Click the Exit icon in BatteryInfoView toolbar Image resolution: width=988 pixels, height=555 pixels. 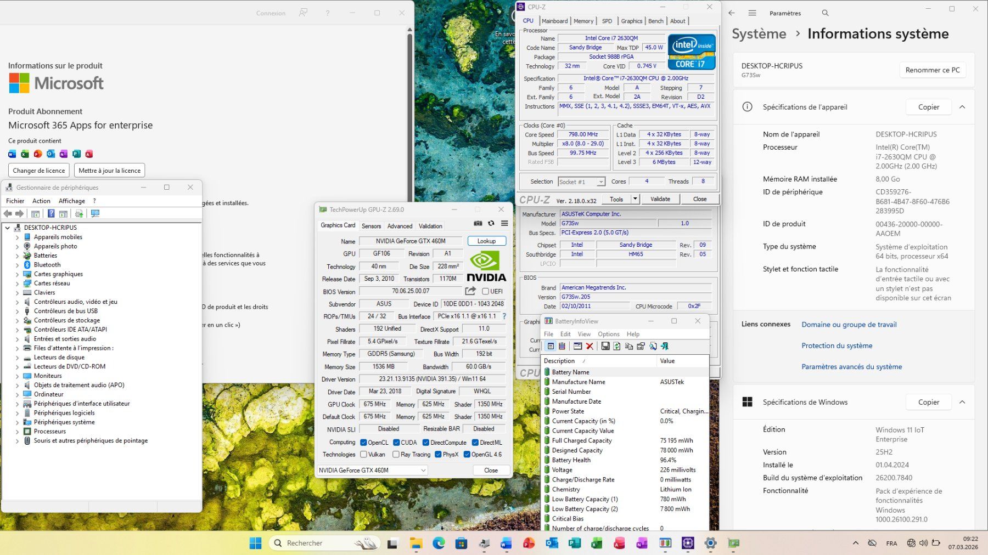[665, 346]
